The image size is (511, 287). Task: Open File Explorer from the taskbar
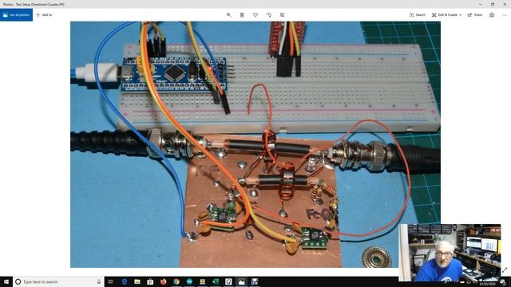pyautogui.click(x=137, y=281)
